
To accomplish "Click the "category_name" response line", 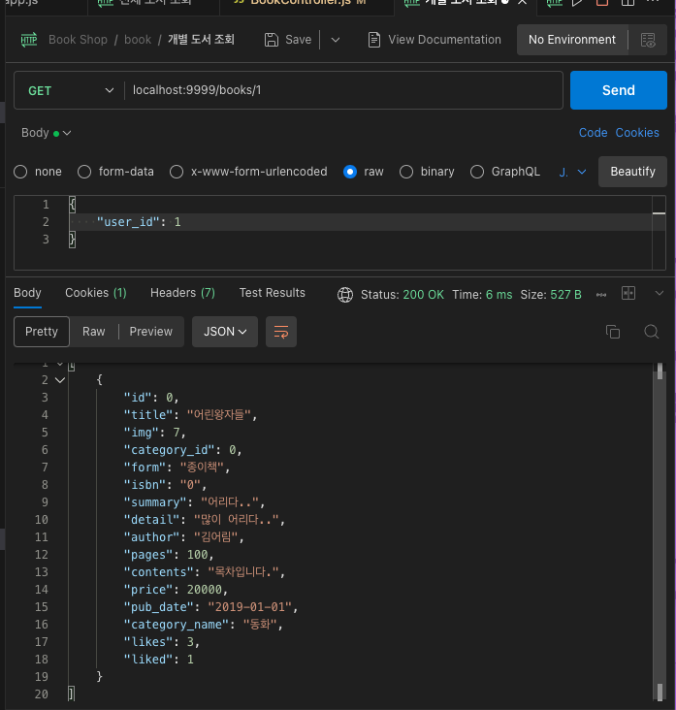I will (x=204, y=625).
